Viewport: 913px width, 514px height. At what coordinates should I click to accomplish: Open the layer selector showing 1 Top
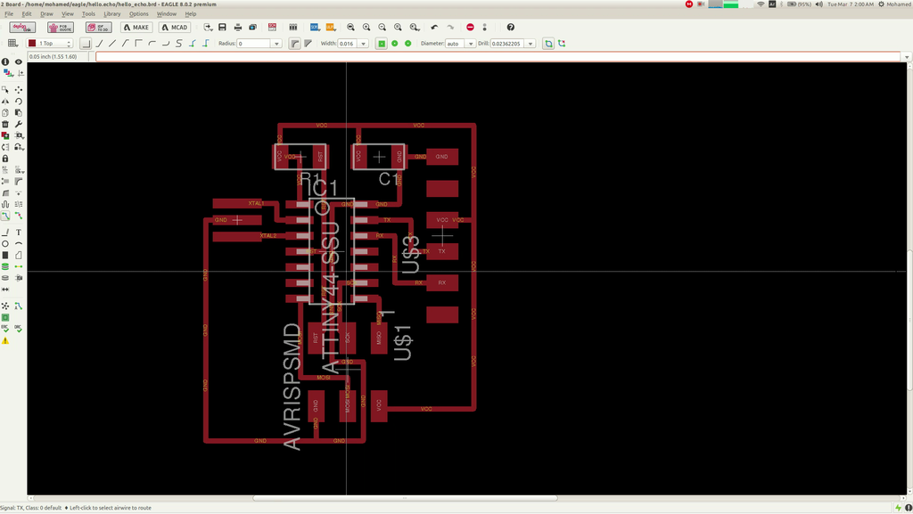point(50,44)
